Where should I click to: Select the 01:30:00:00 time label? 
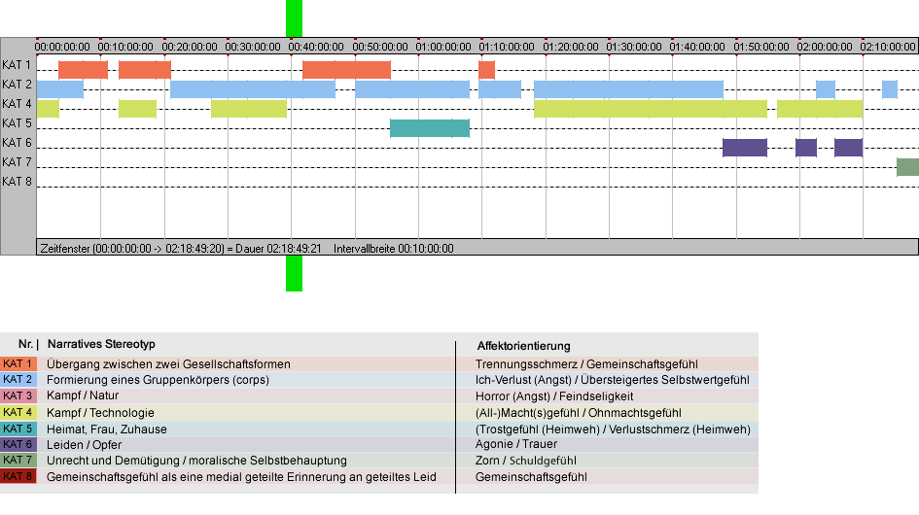634,47
